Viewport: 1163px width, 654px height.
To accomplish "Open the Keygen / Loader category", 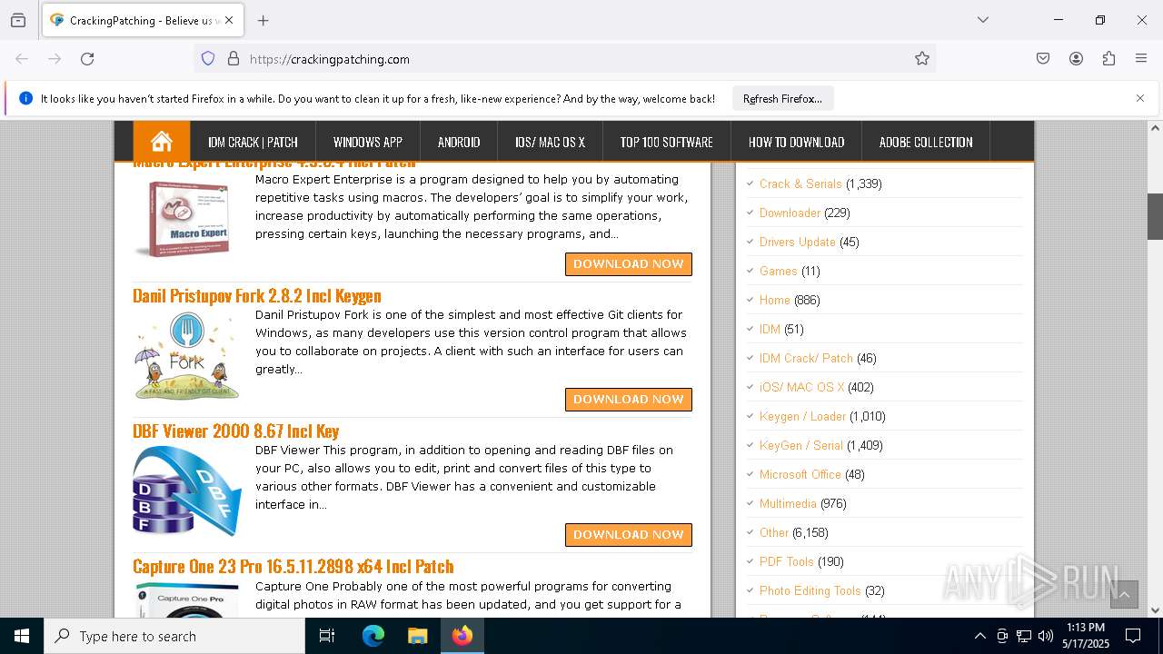I will 802,416.
